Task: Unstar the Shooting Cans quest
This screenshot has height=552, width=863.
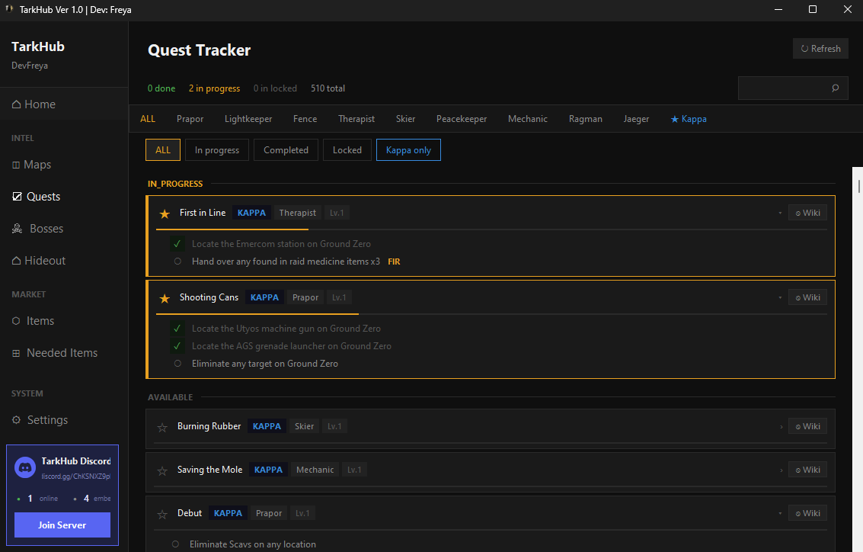Action: (x=164, y=298)
